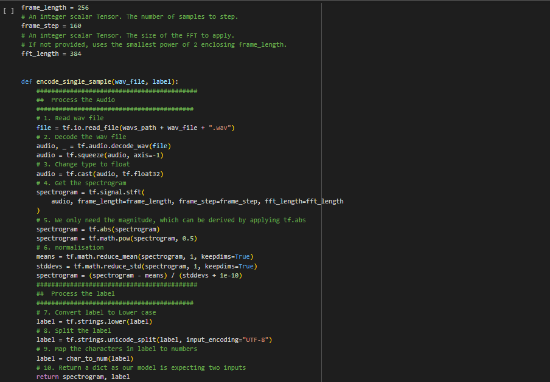
Task: Click the comment "The size of the FFT to apply"
Action: [180, 35]
